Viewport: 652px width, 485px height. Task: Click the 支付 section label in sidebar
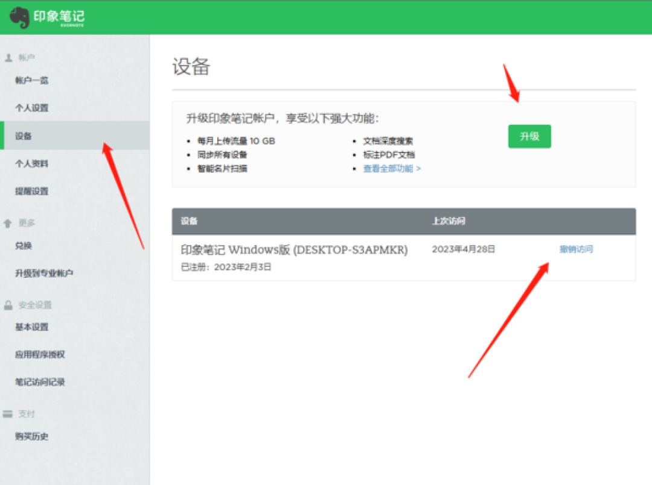(x=27, y=414)
